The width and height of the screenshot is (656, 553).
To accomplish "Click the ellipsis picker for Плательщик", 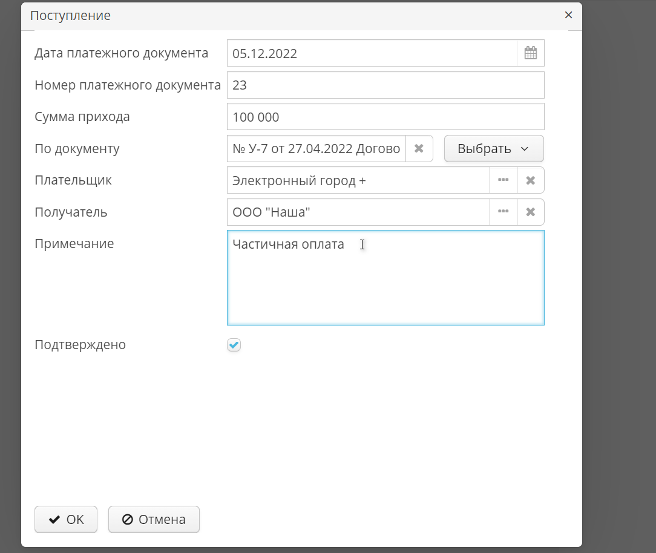I will [503, 180].
